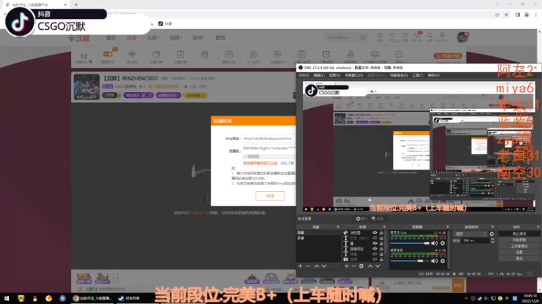Click the alarm clock icon in streamer toolbar
542x304 pixels.
pos(326,54)
